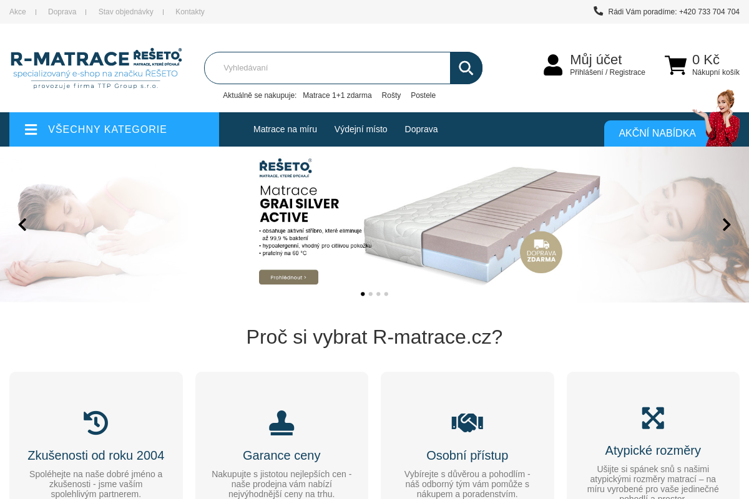Click the phone icon in top bar

coord(598,11)
